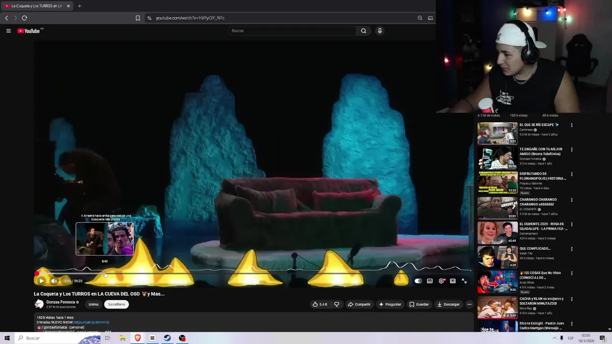Open options menu for 100 COSAS Que No Viste

(x=571, y=274)
